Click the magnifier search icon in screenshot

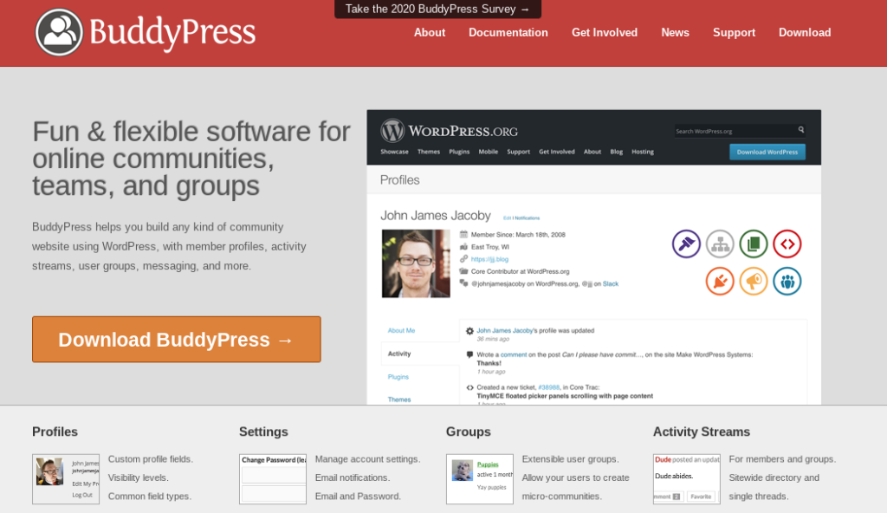(801, 130)
